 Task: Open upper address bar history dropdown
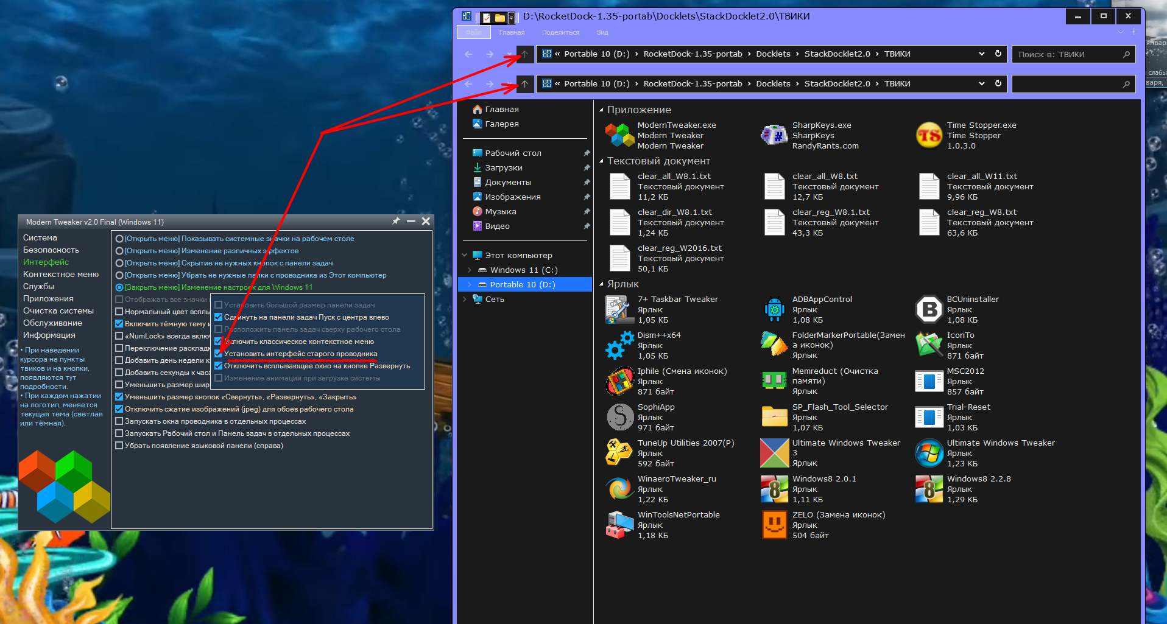[x=982, y=54]
